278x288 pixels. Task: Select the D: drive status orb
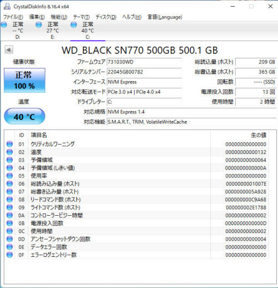click(x=4, y=24)
